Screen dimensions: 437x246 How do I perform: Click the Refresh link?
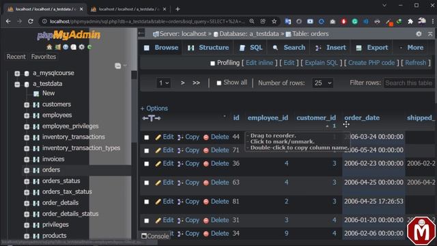point(416,63)
